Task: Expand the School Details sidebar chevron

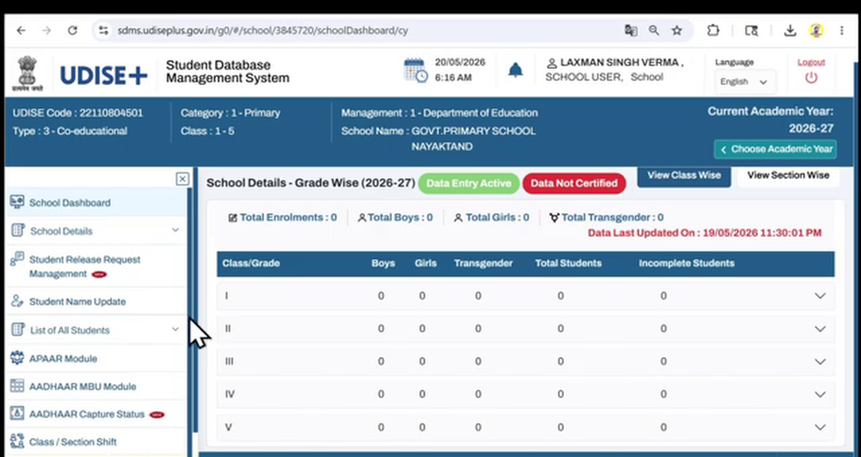Action: pos(175,230)
